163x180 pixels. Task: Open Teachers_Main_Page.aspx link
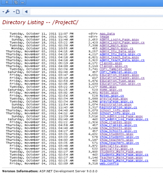click(x=121, y=157)
